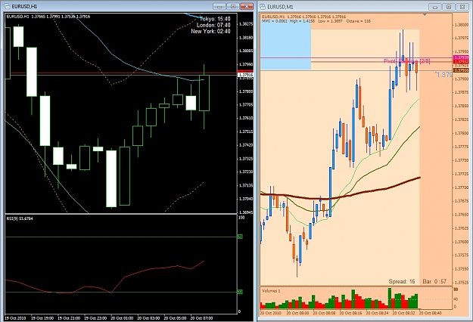
Task: Click the '20 Oct 05:00' time label
Action: point(175,317)
